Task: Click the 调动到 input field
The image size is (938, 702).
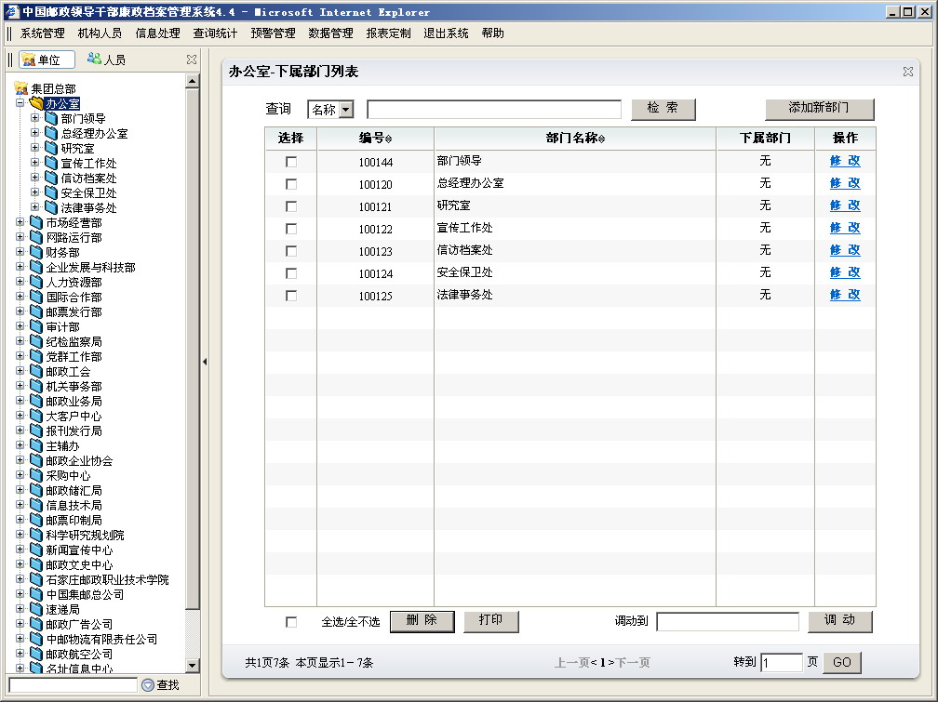Action: (x=728, y=621)
